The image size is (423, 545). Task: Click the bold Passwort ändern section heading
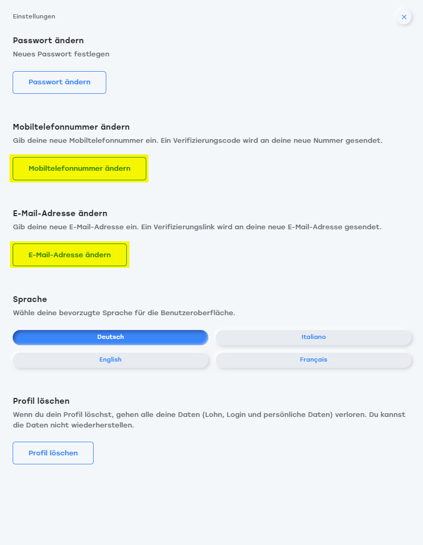pos(48,40)
